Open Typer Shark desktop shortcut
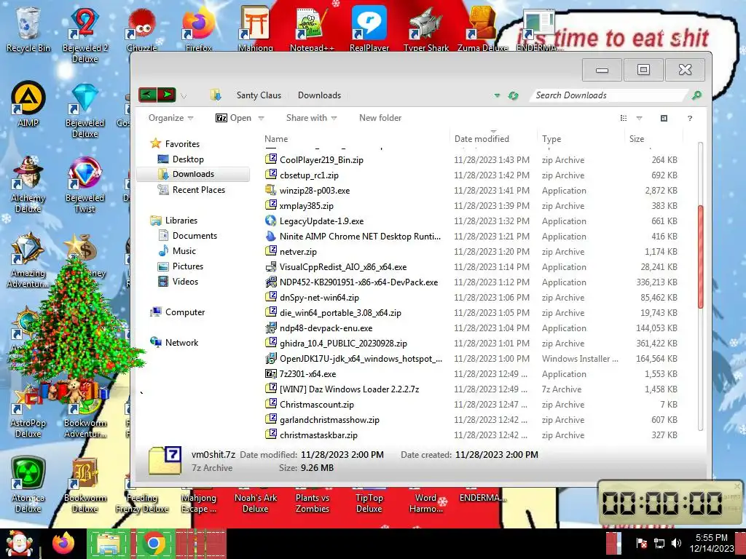The width and height of the screenshot is (746, 559). (x=426, y=29)
